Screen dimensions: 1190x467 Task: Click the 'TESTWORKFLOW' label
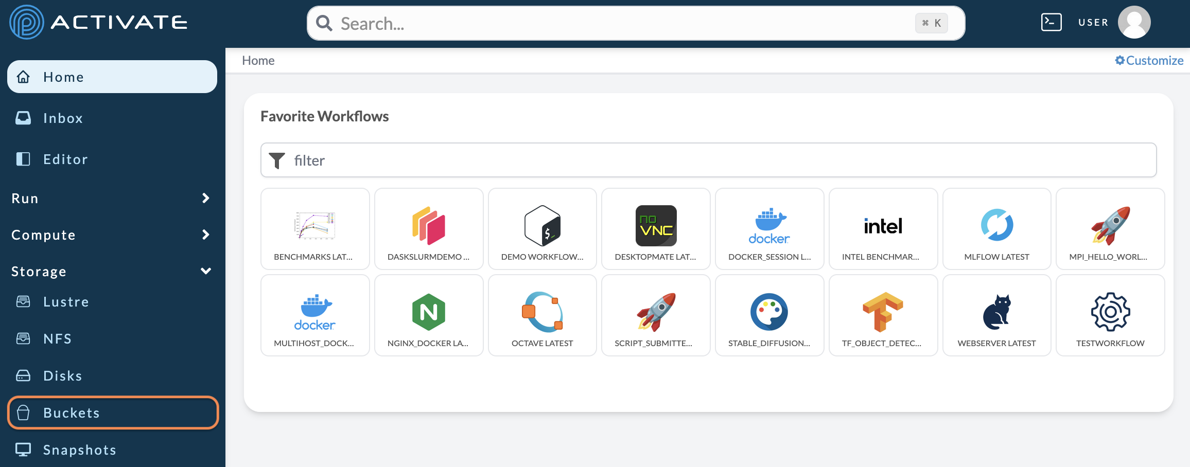point(1110,343)
